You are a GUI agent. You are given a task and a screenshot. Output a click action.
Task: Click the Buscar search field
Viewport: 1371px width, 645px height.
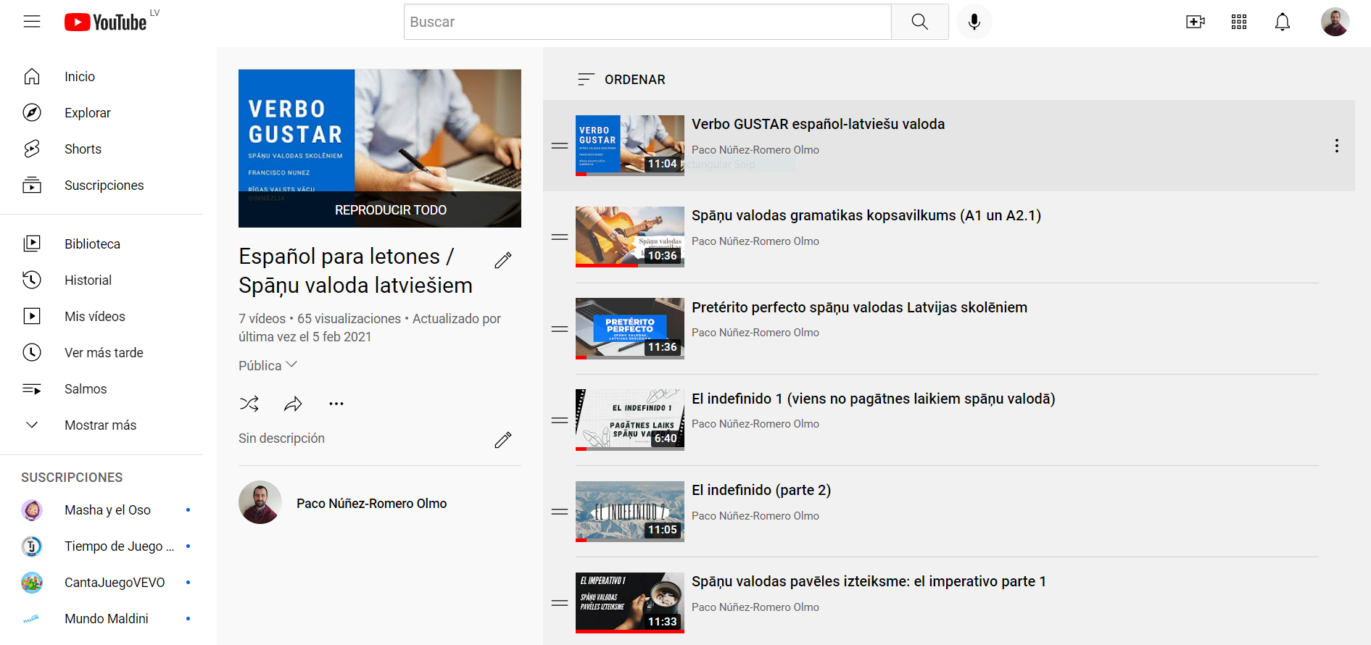(x=647, y=22)
